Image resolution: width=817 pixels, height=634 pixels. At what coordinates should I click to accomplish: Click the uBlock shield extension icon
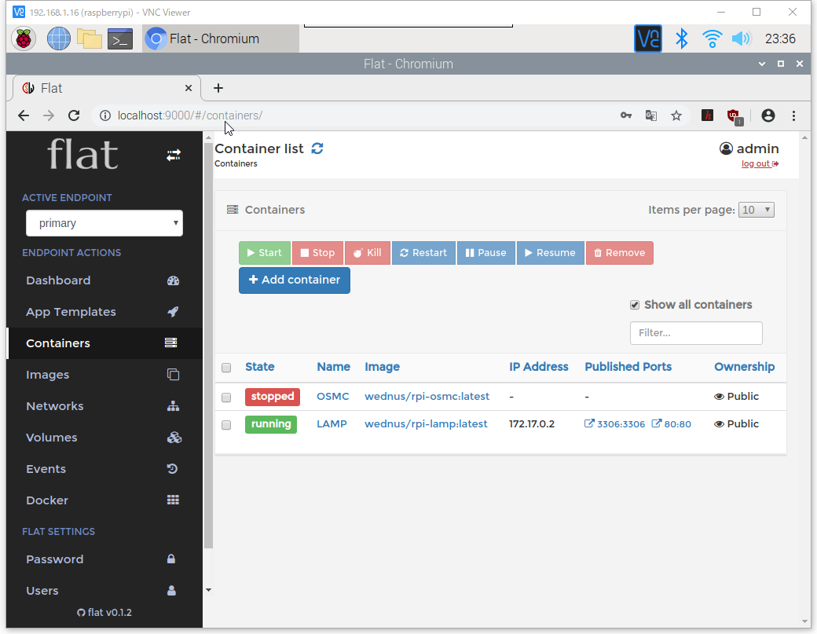(x=734, y=116)
